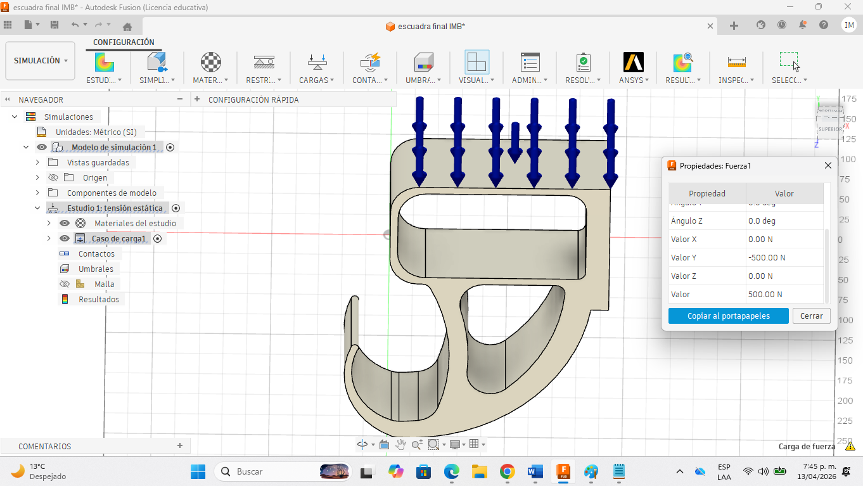This screenshot has width=863, height=486.
Task: Collapse the Estudio 1: tensión estática node
Action: point(37,208)
